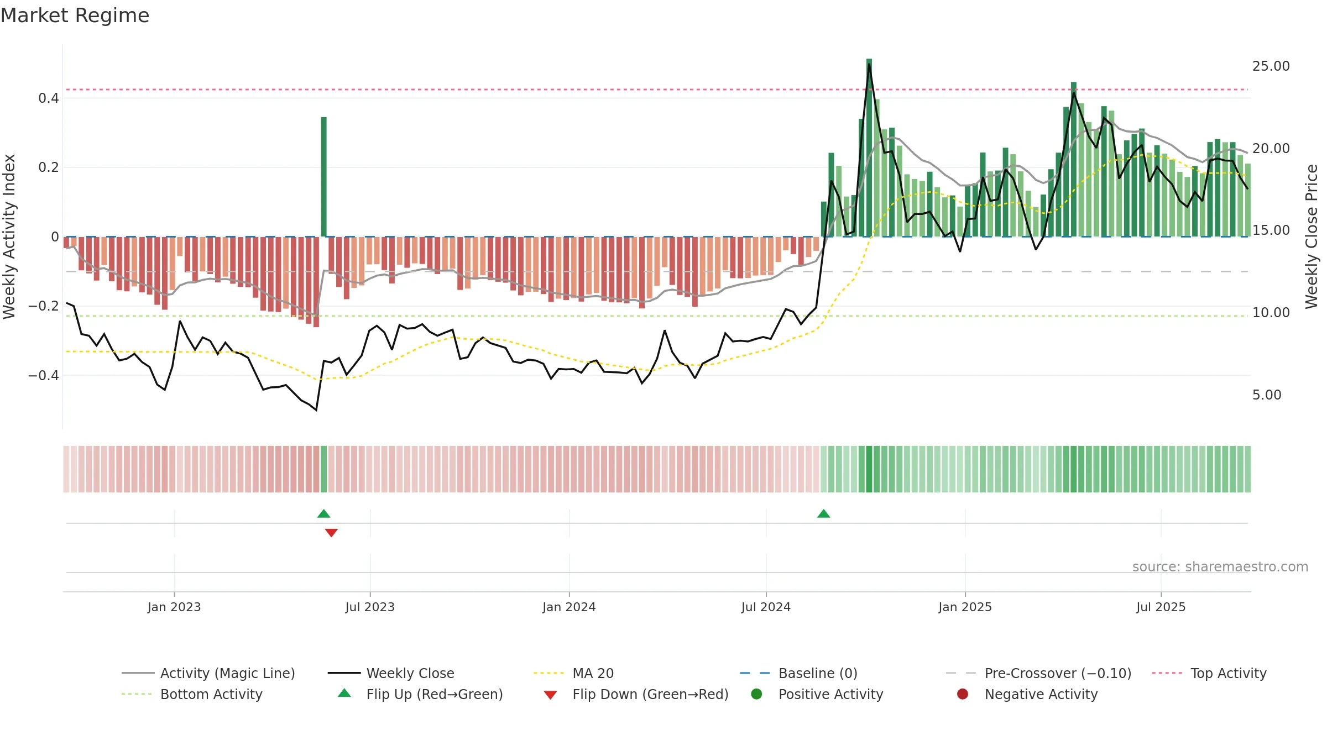Click the Pre-Crossover (−0.10) legend entry

pos(1038,673)
